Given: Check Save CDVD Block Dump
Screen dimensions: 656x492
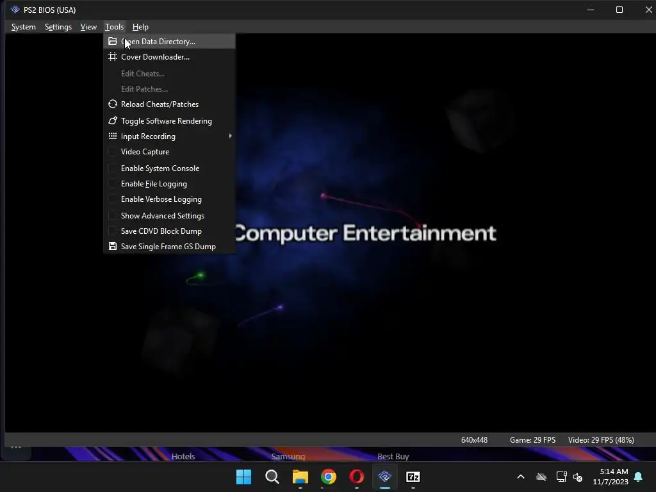Looking at the screenshot, I should tap(113, 231).
